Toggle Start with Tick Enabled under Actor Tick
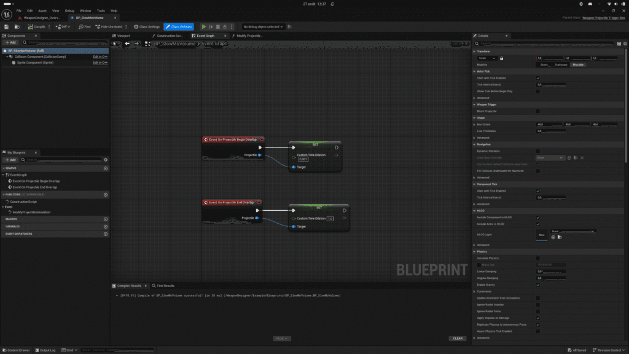This screenshot has width=629, height=354. tap(537, 78)
